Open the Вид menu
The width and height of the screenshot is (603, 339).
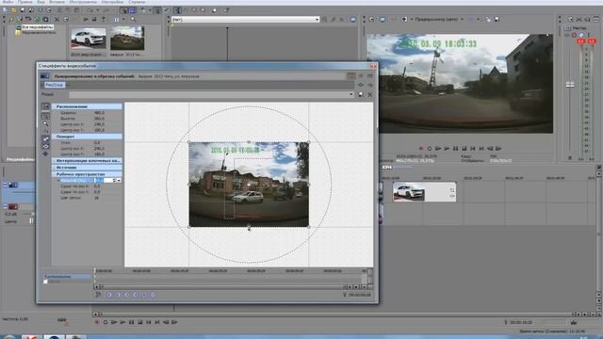point(41,2)
